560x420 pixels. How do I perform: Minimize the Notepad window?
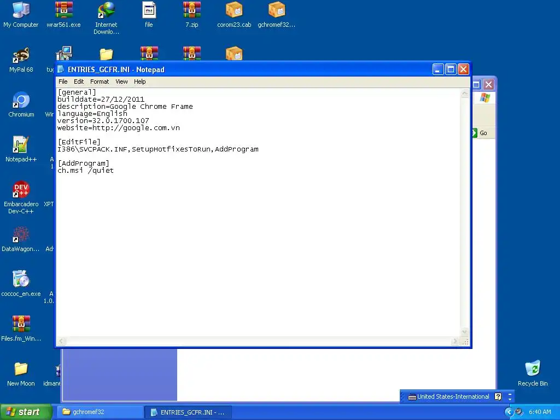click(438, 69)
